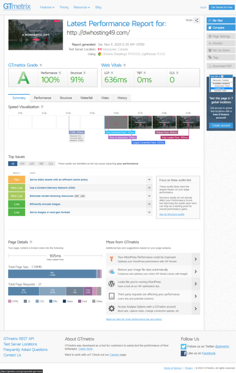Filter top issues by LCP

pyautogui.click(x=32, y=164)
